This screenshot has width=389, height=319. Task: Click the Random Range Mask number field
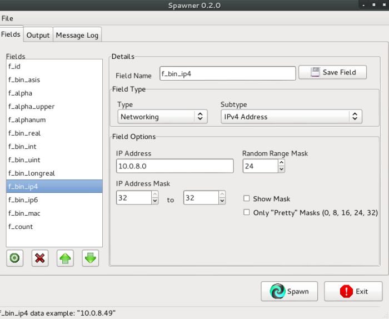(x=261, y=166)
